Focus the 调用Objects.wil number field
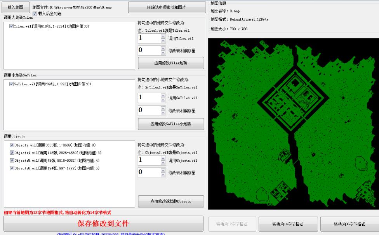This screenshot has width=379, height=235. (150, 160)
